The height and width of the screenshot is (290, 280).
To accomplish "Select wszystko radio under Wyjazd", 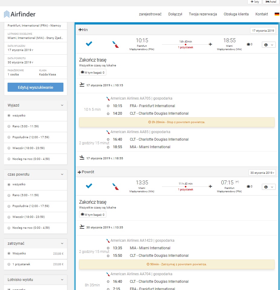I will [x=9, y=115].
